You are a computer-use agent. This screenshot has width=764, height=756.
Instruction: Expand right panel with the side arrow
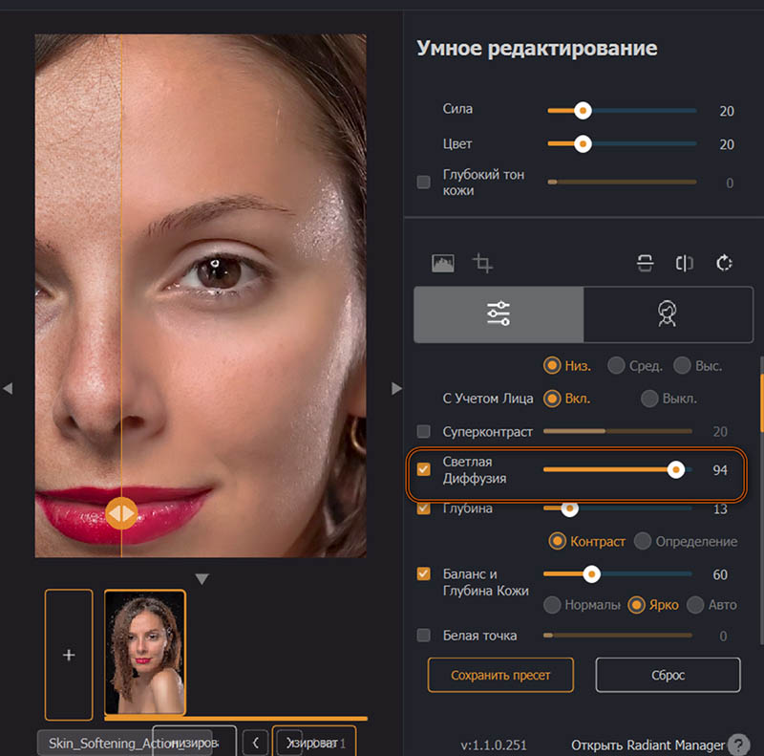[x=396, y=388]
